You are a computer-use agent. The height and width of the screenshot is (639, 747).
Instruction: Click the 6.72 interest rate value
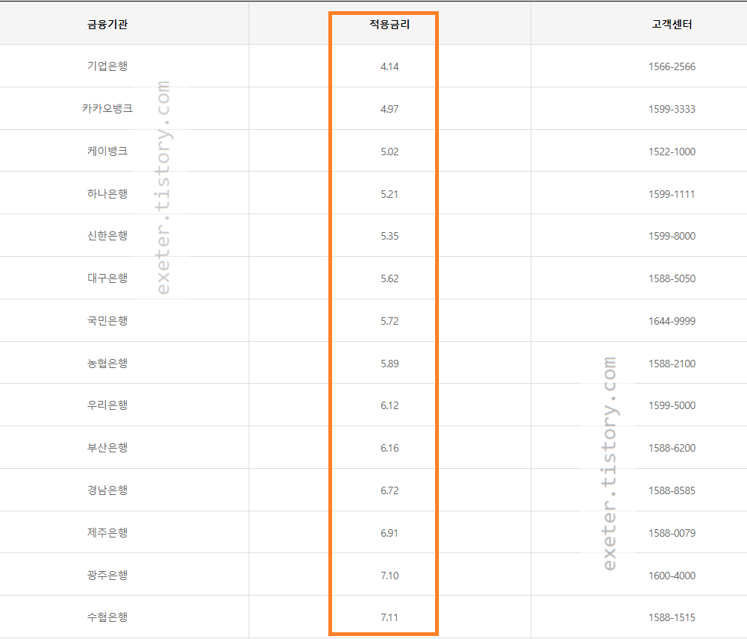click(x=390, y=490)
